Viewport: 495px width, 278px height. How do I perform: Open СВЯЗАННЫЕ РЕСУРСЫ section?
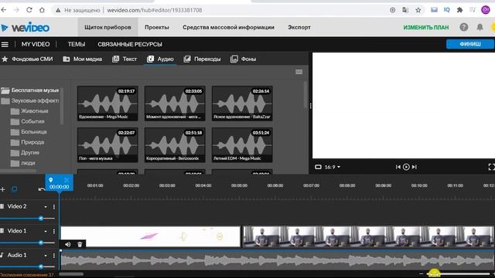pyautogui.click(x=130, y=45)
